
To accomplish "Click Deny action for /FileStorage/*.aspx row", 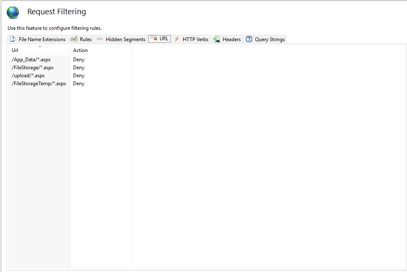I will (x=79, y=68).
